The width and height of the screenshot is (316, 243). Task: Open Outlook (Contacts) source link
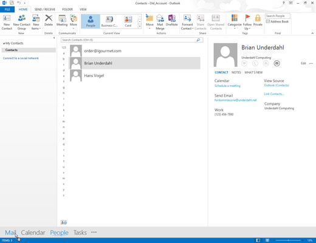pos(276,85)
